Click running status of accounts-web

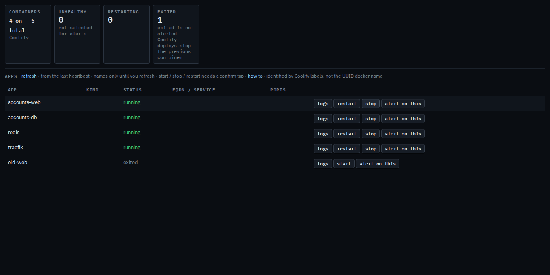pyautogui.click(x=132, y=102)
